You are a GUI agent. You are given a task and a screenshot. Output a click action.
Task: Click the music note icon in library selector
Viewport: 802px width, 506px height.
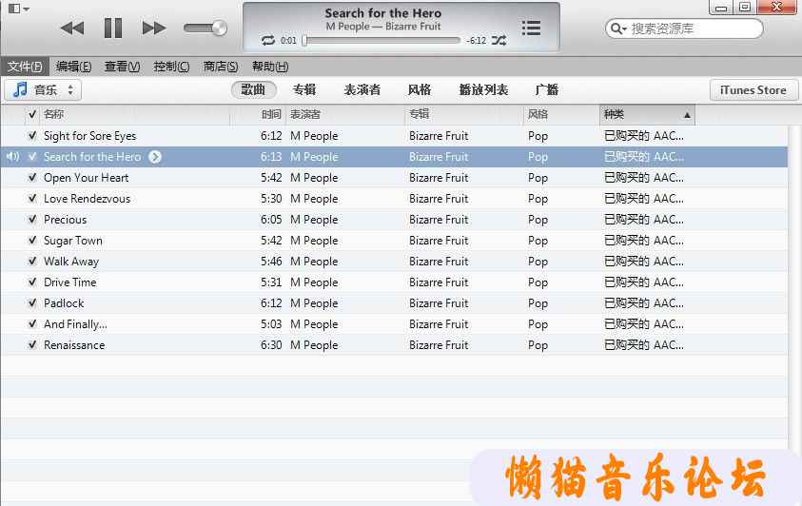[x=20, y=90]
